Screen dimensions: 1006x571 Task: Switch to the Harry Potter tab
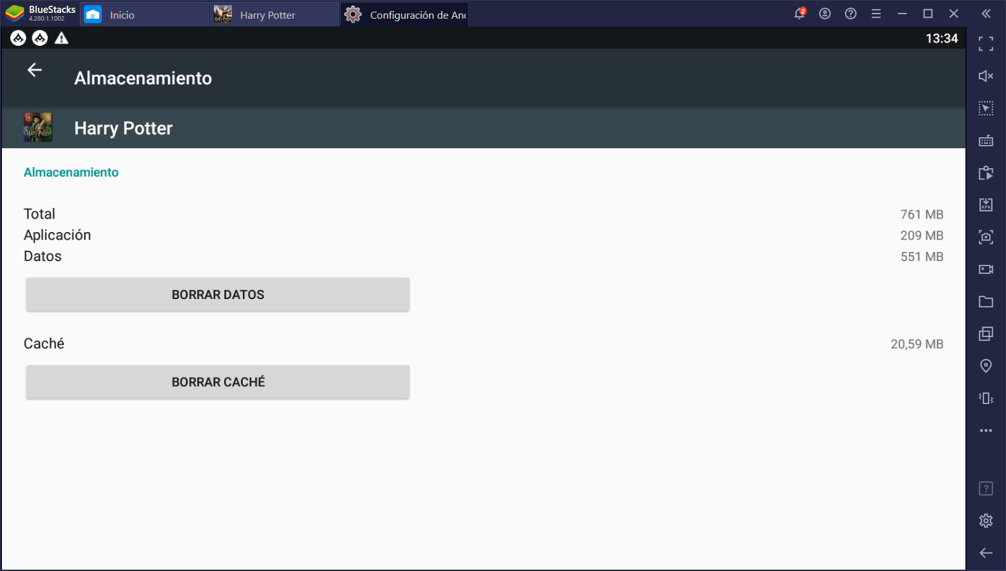coord(274,15)
